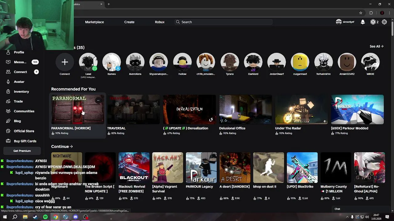Open the bhop on dust II thumbnail
This screenshot has height=221, width=394.
pyautogui.click(x=268, y=168)
